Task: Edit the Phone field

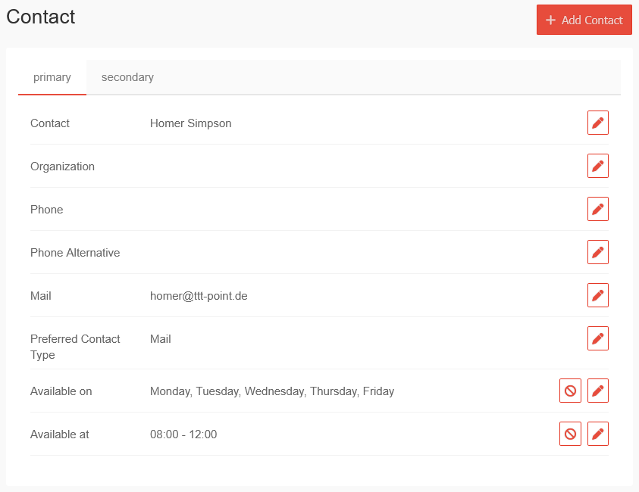Action: tap(597, 209)
